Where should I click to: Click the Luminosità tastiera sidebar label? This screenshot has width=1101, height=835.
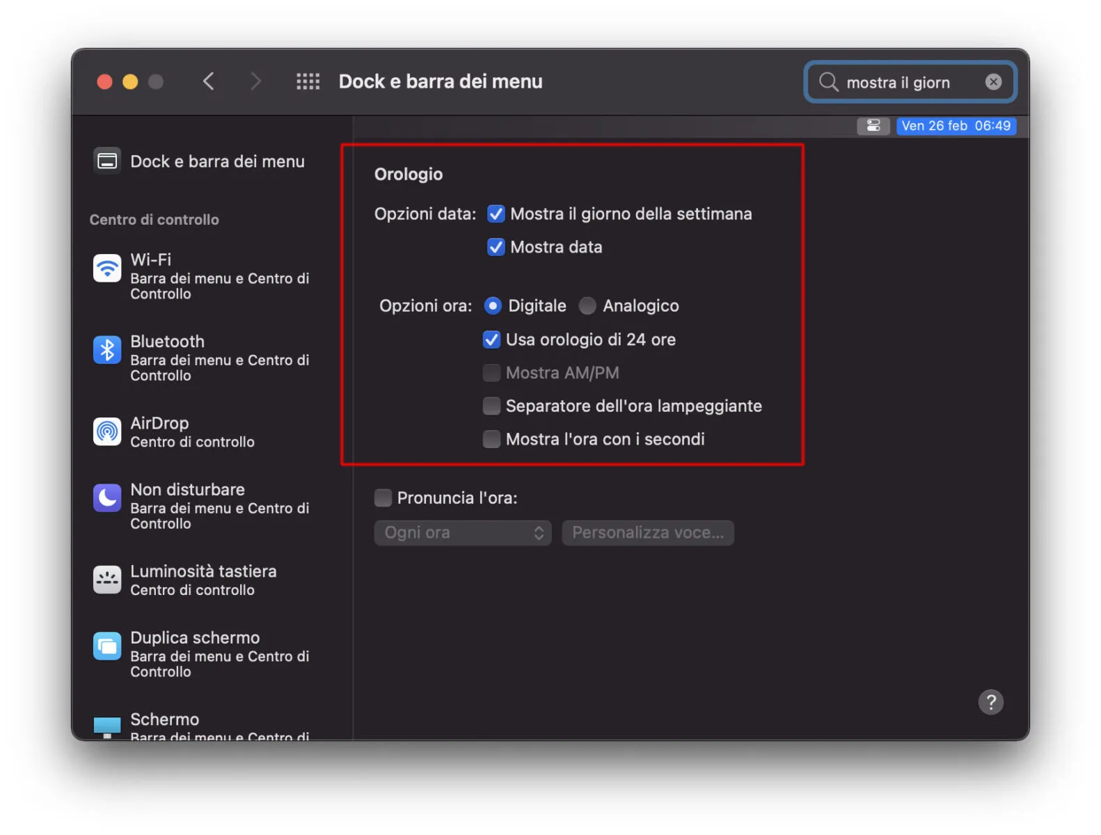(x=203, y=571)
